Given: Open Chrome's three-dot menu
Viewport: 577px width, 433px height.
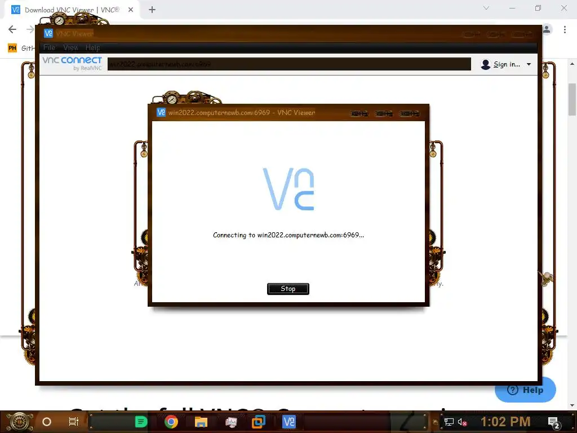Looking at the screenshot, I should pos(565,29).
